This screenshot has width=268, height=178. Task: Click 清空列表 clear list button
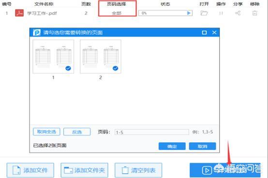(138, 170)
